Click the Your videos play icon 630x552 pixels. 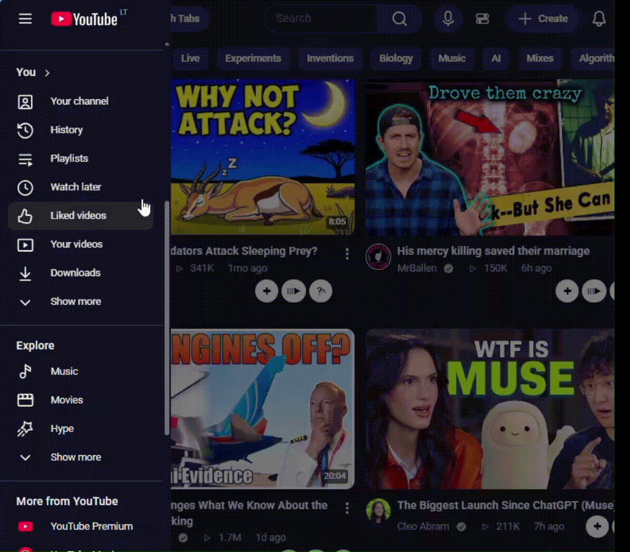pos(25,245)
